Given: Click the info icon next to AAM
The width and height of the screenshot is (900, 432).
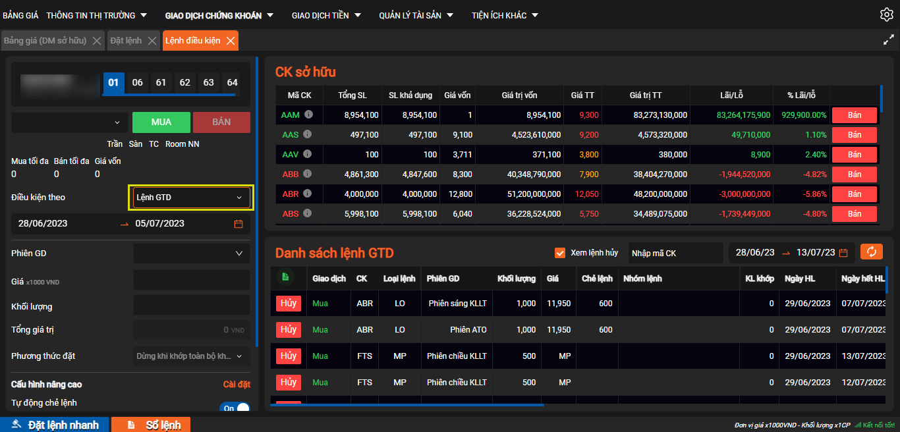Looking at the screenshot, I should (x=308, y=115).
